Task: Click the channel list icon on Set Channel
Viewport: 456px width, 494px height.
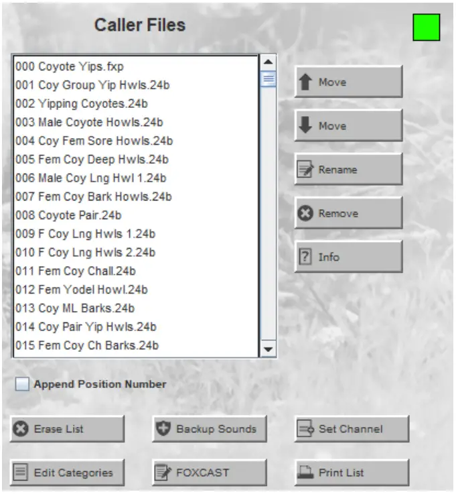Action: click(x=305, y=429)
